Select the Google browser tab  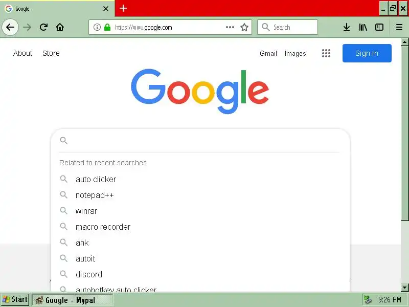click(x=57, y=9)
